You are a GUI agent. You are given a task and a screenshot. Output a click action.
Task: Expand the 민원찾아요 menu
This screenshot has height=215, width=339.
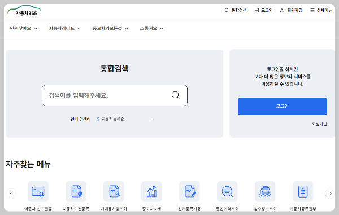click(24, 28)
